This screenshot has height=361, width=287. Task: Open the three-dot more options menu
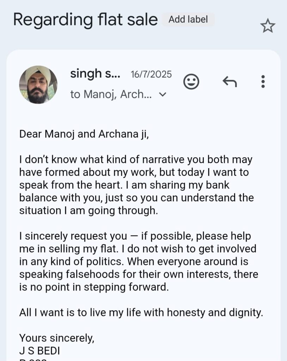pos(263,81)
